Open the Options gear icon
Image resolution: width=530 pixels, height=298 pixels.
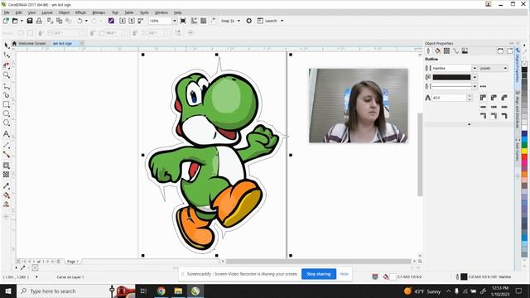pyautogui.click(x=249, y=21)
